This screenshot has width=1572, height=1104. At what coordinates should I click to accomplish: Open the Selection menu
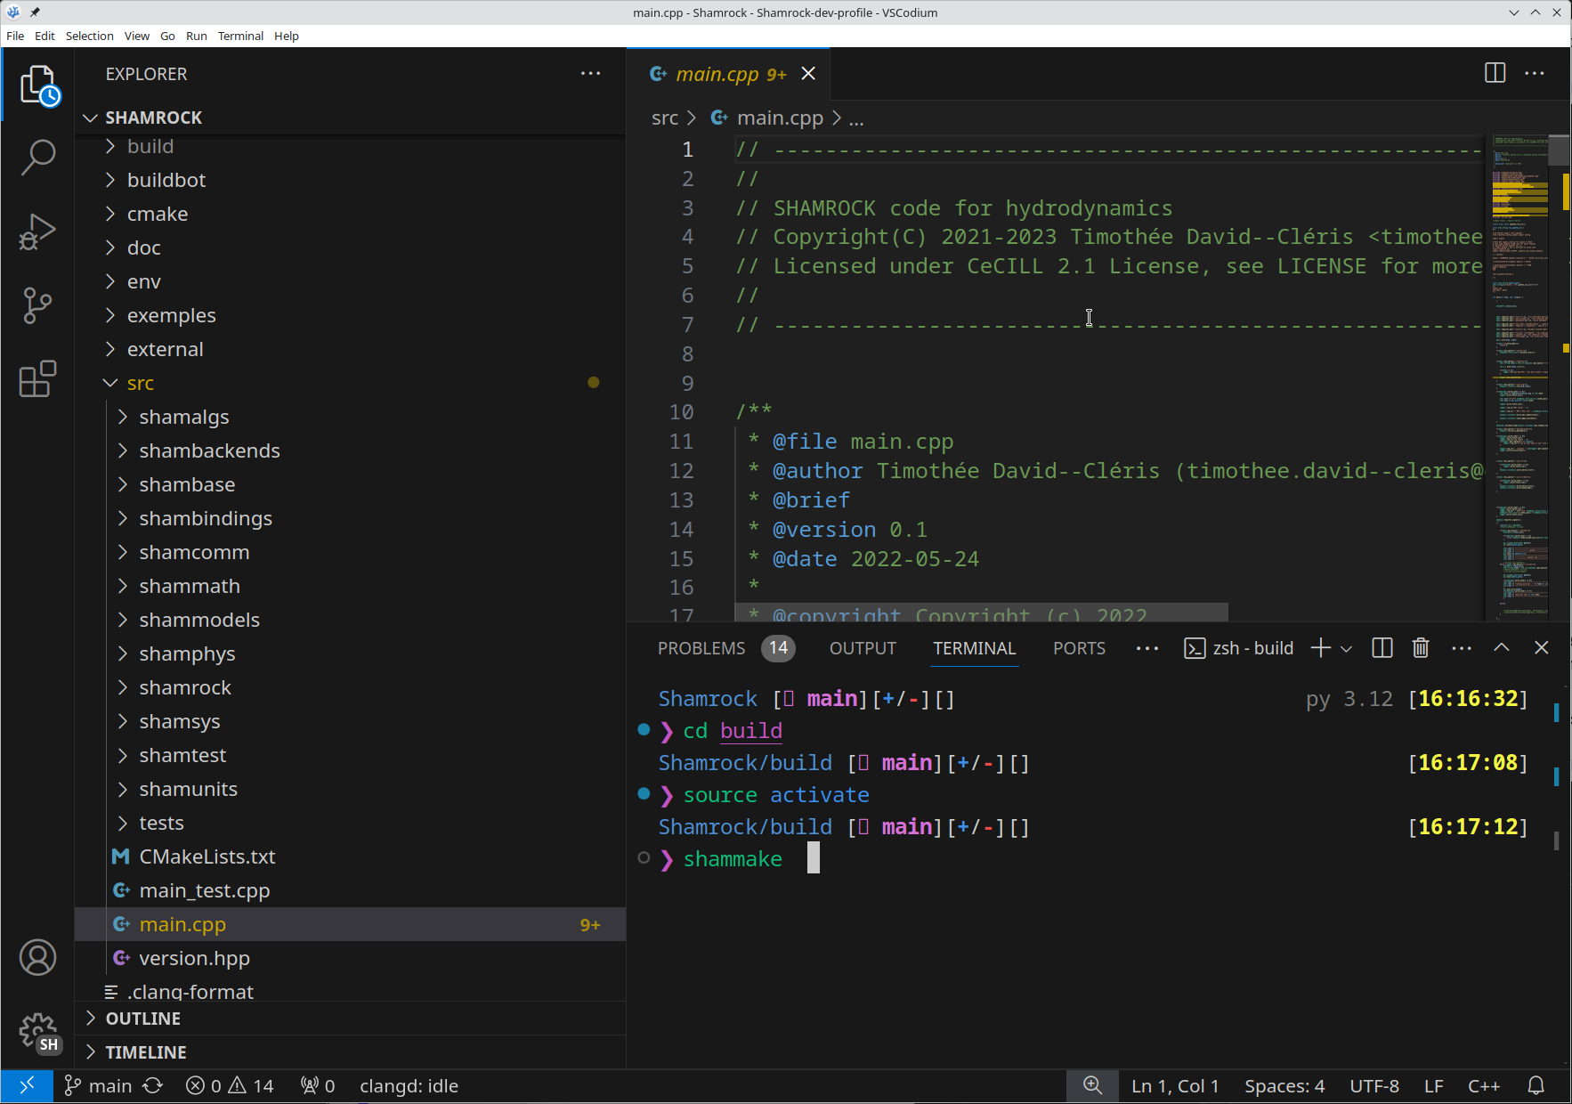point(89,36)
